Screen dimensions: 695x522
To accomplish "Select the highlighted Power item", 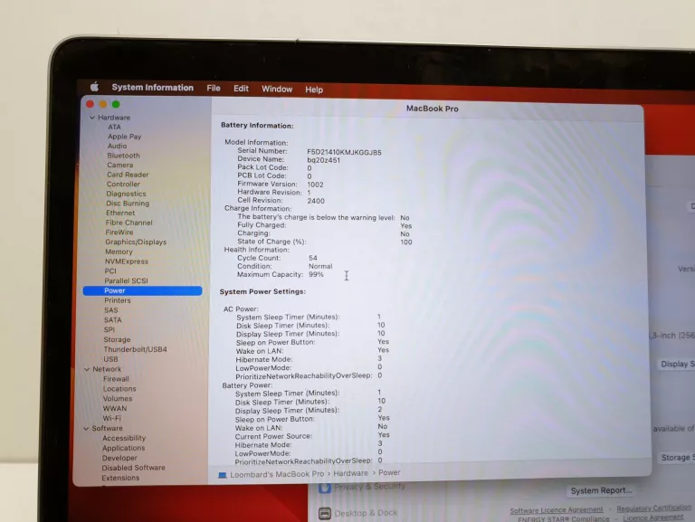I will (142, 290).
